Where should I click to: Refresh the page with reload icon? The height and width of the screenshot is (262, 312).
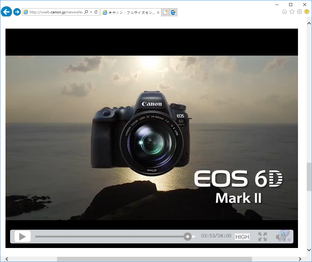pyautogui.click(x=96, y=12)
